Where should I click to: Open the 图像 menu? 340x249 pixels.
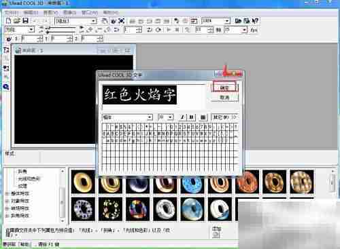coord(69,12)
